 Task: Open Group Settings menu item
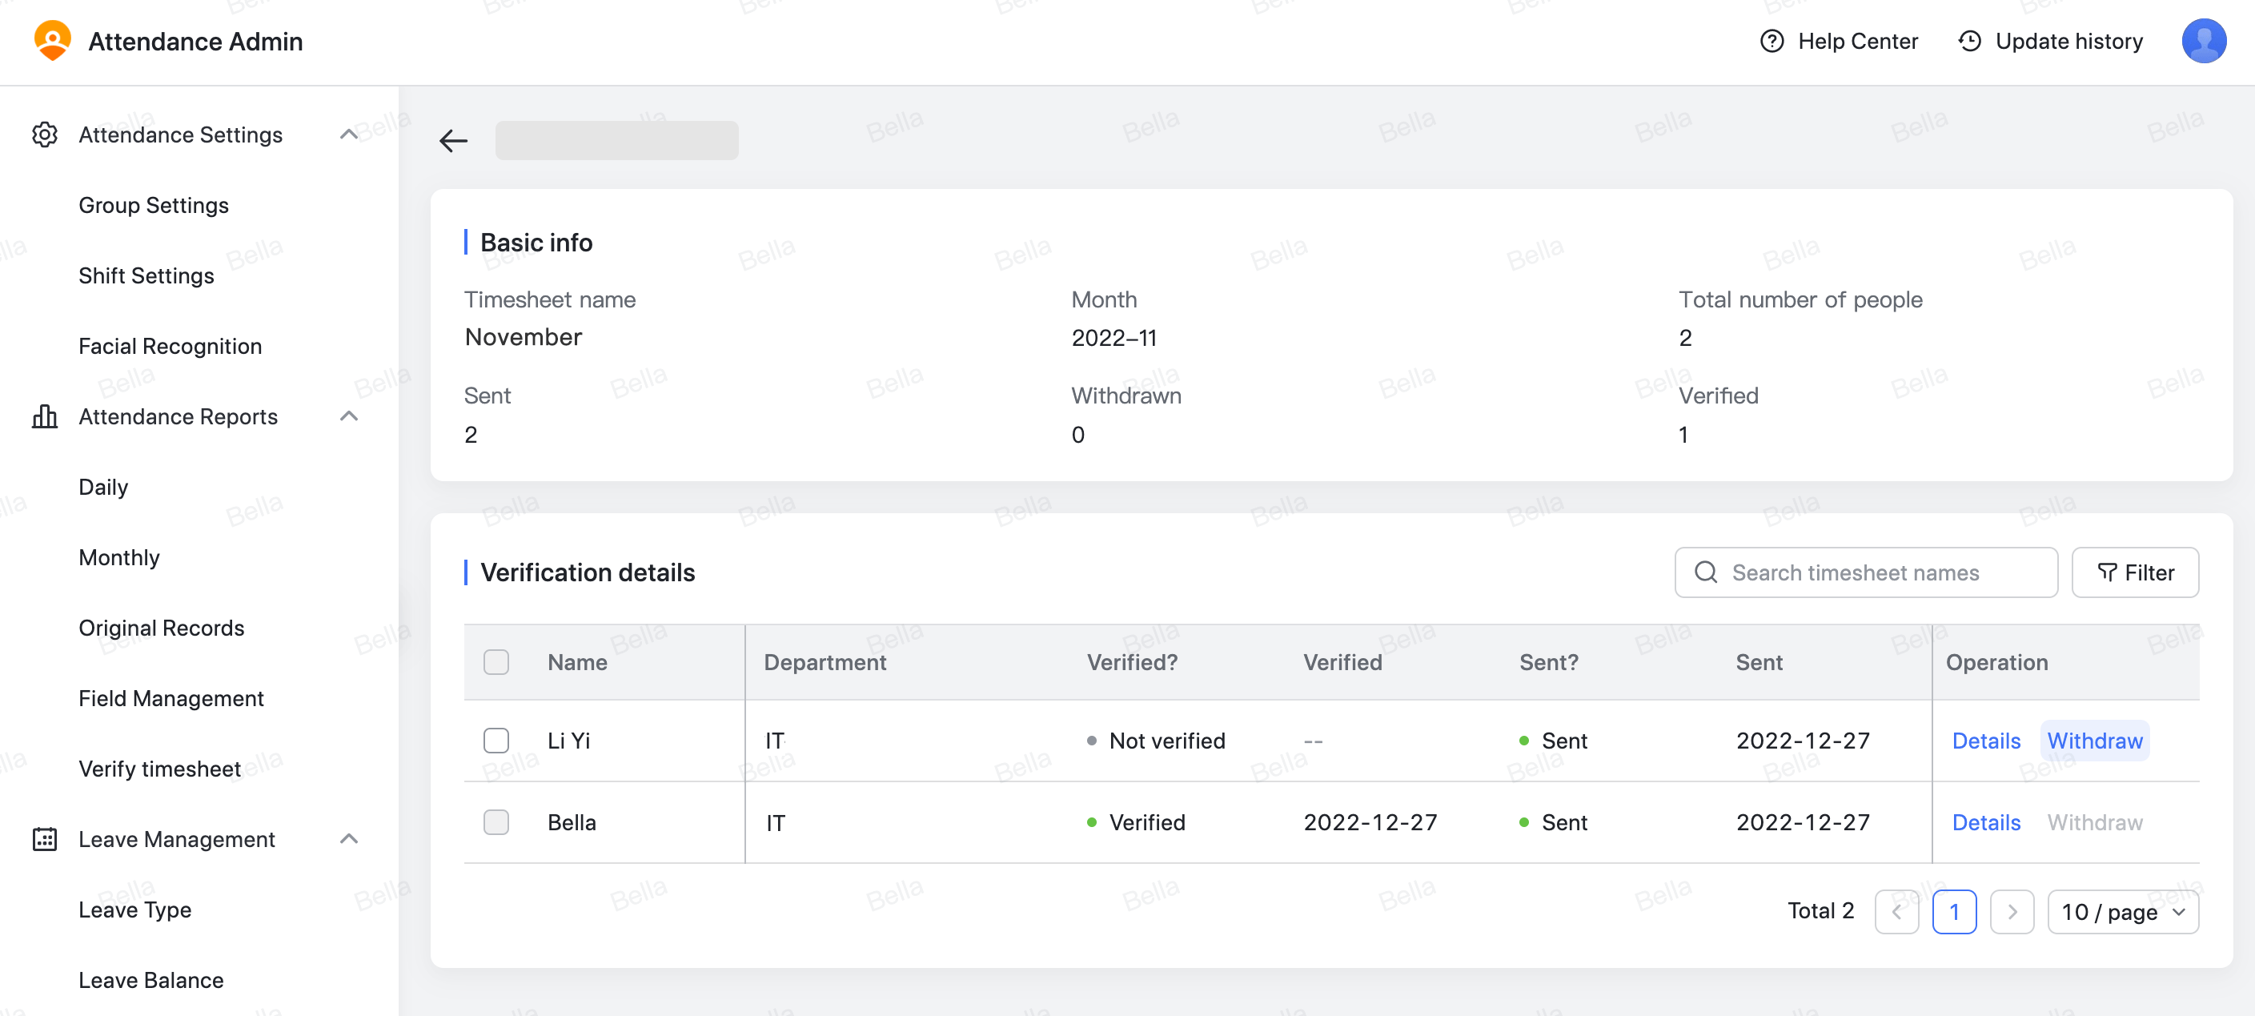coord(153,205)
